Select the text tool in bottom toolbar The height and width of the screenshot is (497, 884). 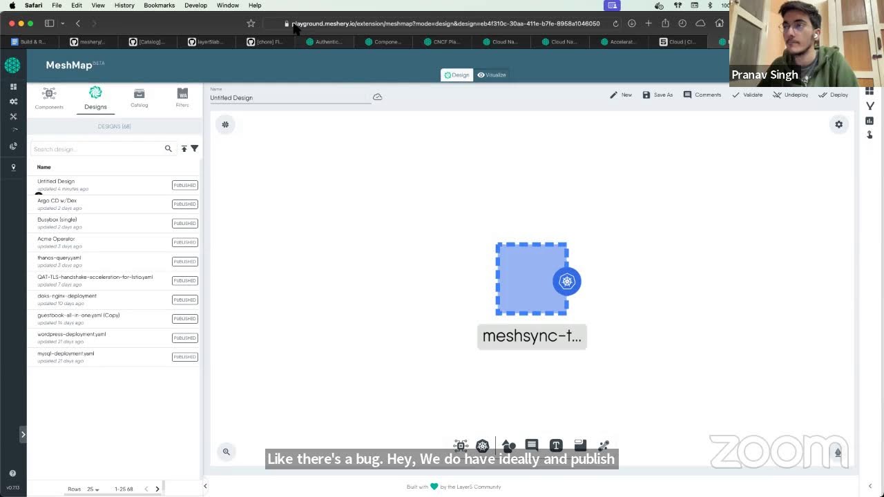pos(556,445)
